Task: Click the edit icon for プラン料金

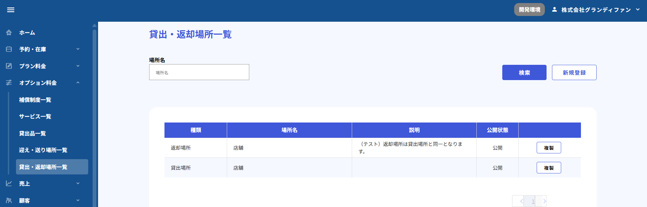Action: tap(9, 66)
